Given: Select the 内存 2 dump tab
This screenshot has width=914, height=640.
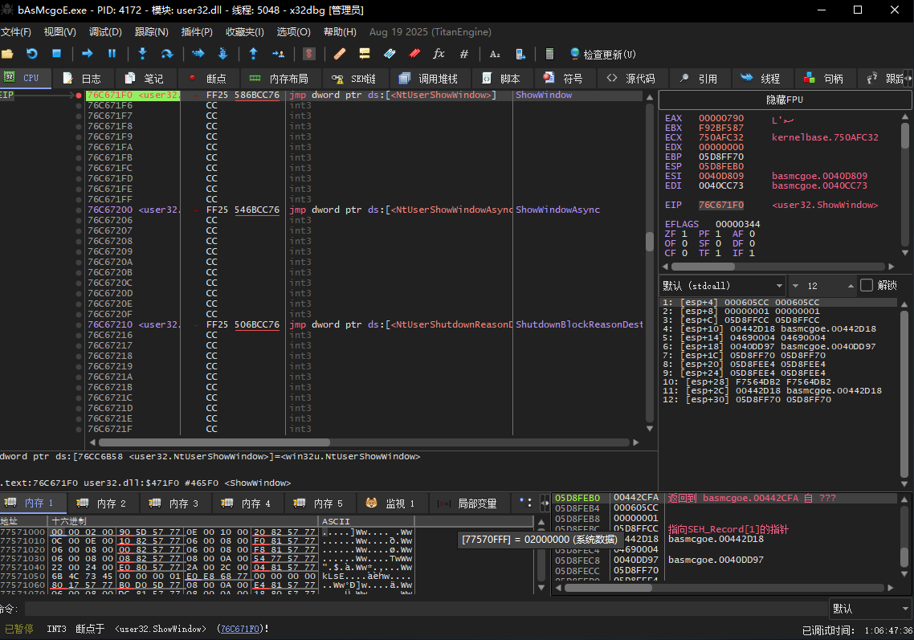Looking at the screenshot, I should [x=103, y=503].
